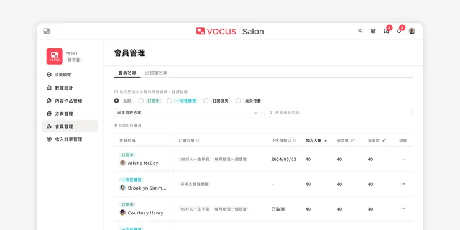
Task: Click the name Courtney Henry
Action: click(x=145, y=213)
